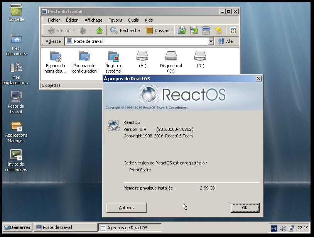Click the Recherche search toolbar button

[x=125, y=30]
